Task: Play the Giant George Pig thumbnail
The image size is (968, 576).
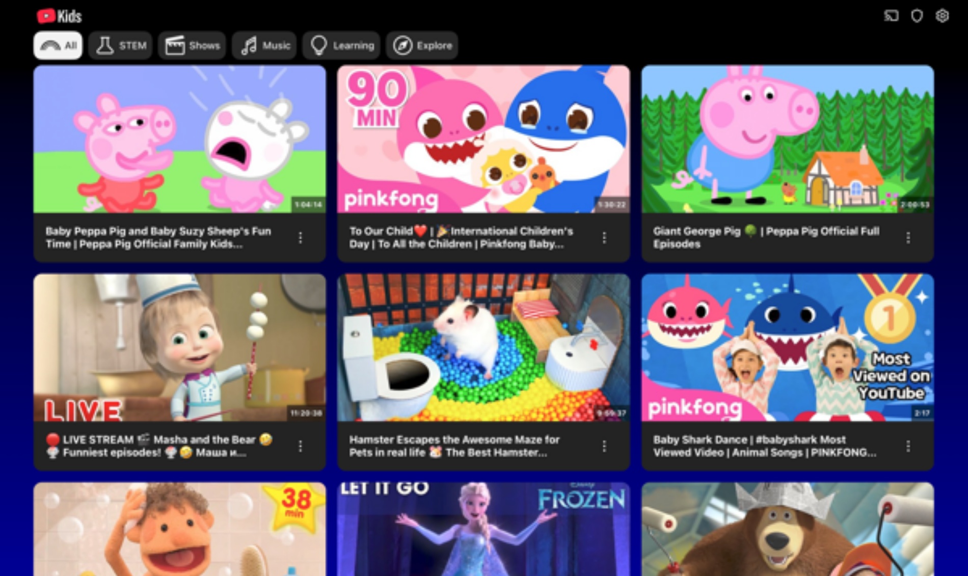Action: point(787,139)
